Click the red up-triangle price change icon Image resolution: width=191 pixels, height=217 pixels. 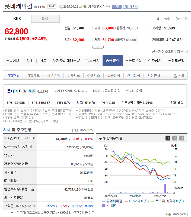tap(17, 39)
